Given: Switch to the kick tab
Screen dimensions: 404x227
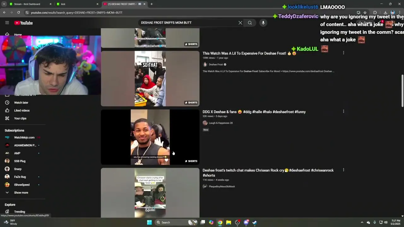Looking at the screenshot, I should (78, 4).
